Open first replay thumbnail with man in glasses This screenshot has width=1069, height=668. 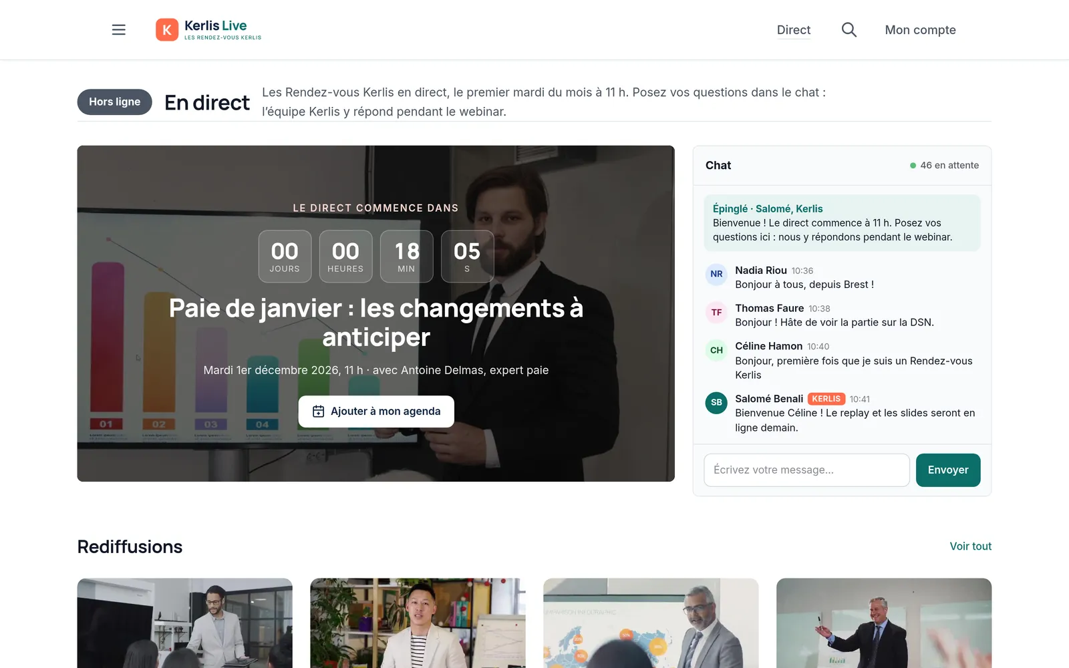point(184,623)
